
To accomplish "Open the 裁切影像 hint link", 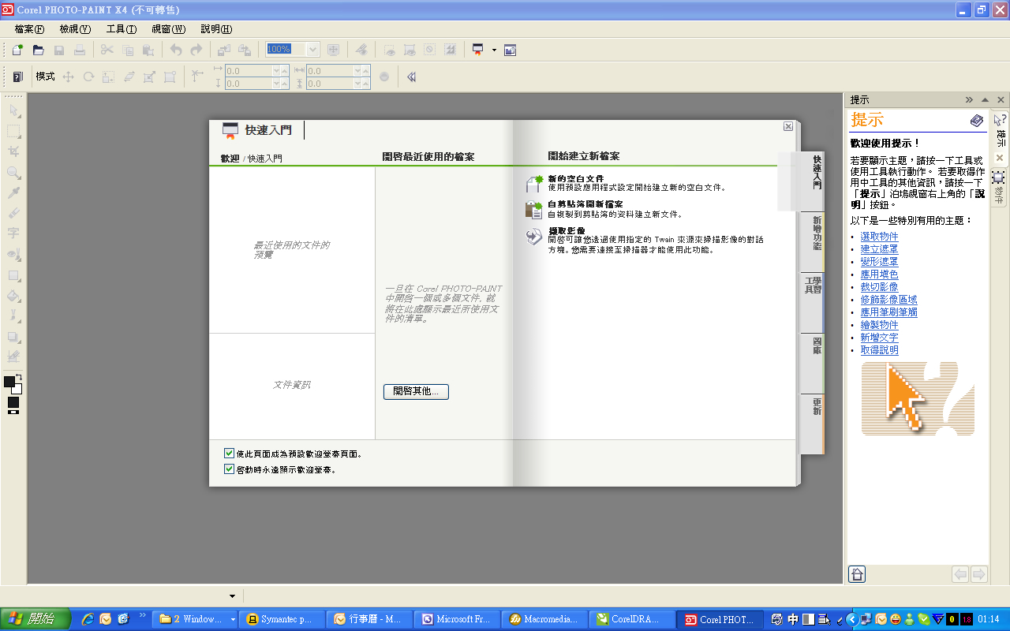I will point(879,287).
